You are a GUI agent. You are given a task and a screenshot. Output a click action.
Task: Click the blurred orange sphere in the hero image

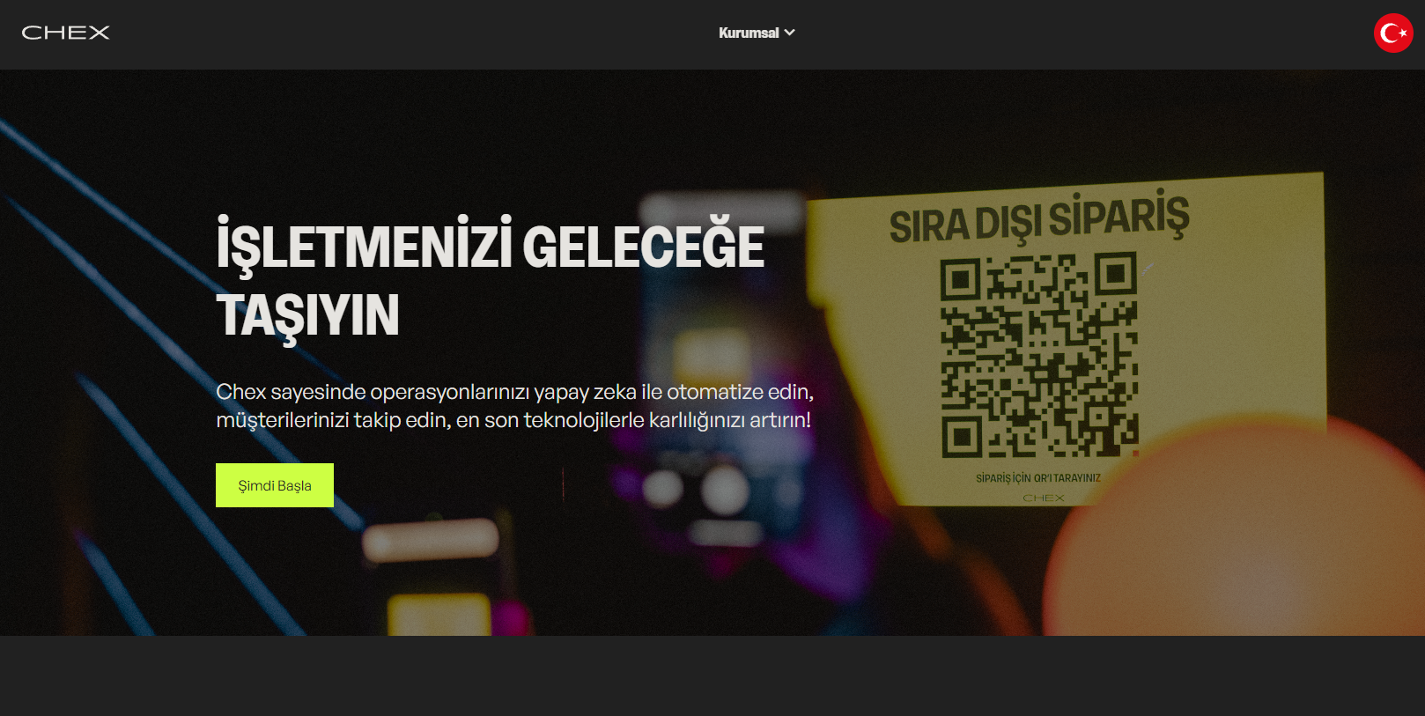[x=1233, y=546]
